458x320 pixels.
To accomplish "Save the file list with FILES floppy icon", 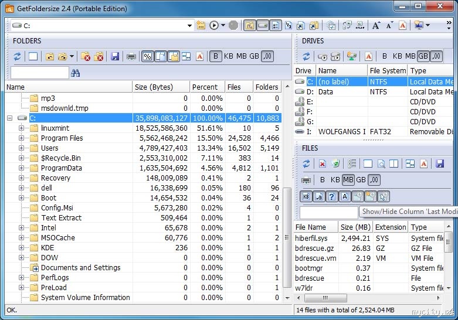I will tap(440, 164).
